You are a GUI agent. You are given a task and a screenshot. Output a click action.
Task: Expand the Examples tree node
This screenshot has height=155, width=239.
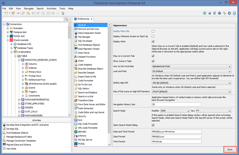[x=8, y=28]
